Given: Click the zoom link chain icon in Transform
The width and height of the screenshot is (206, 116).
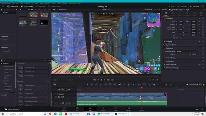Looking at the screenshot, I should pos(187,22).
